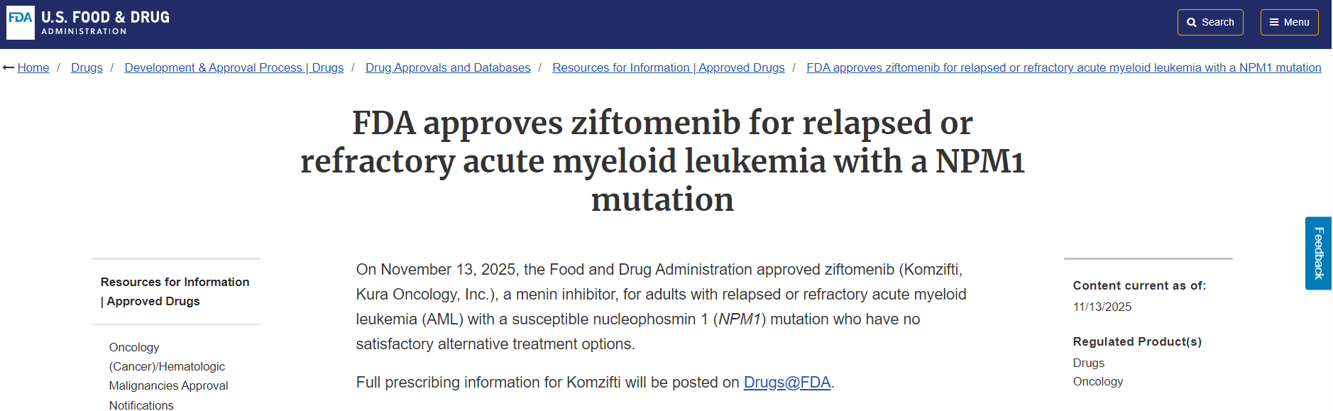Click the FDA logo icon
Screen dimensions: 1333x411
click(x=21, y=23)
